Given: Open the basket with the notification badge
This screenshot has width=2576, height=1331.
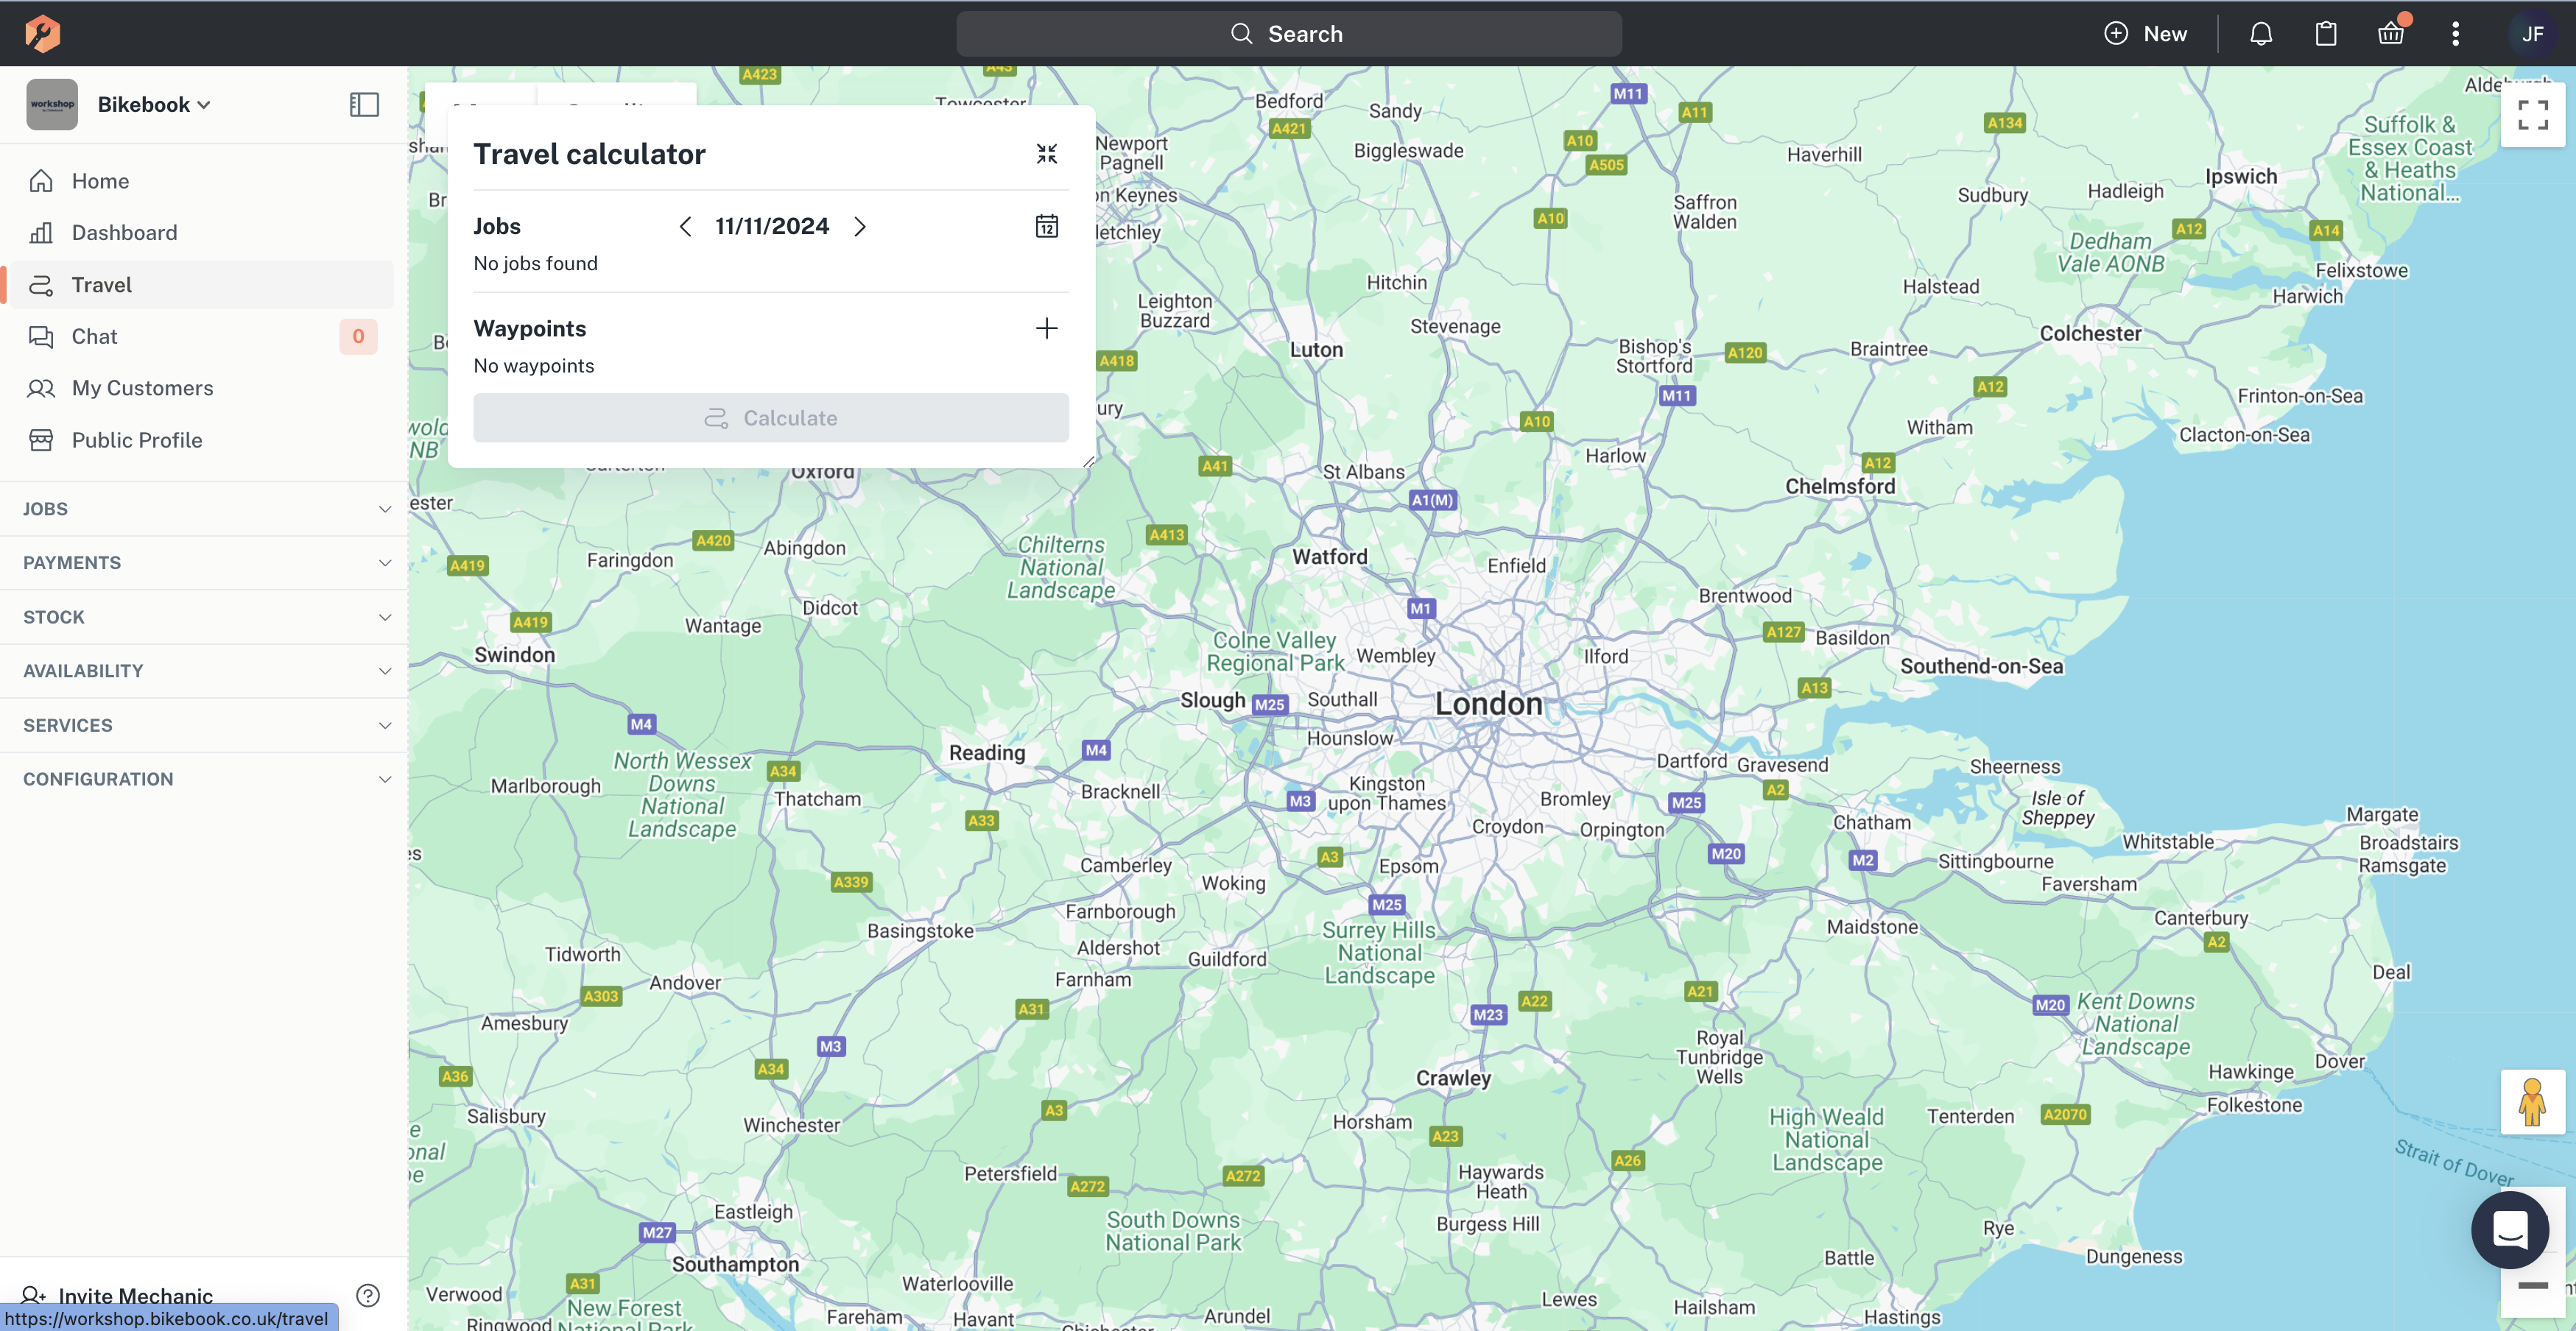Looking at the screenshot, I should 2390,33.
